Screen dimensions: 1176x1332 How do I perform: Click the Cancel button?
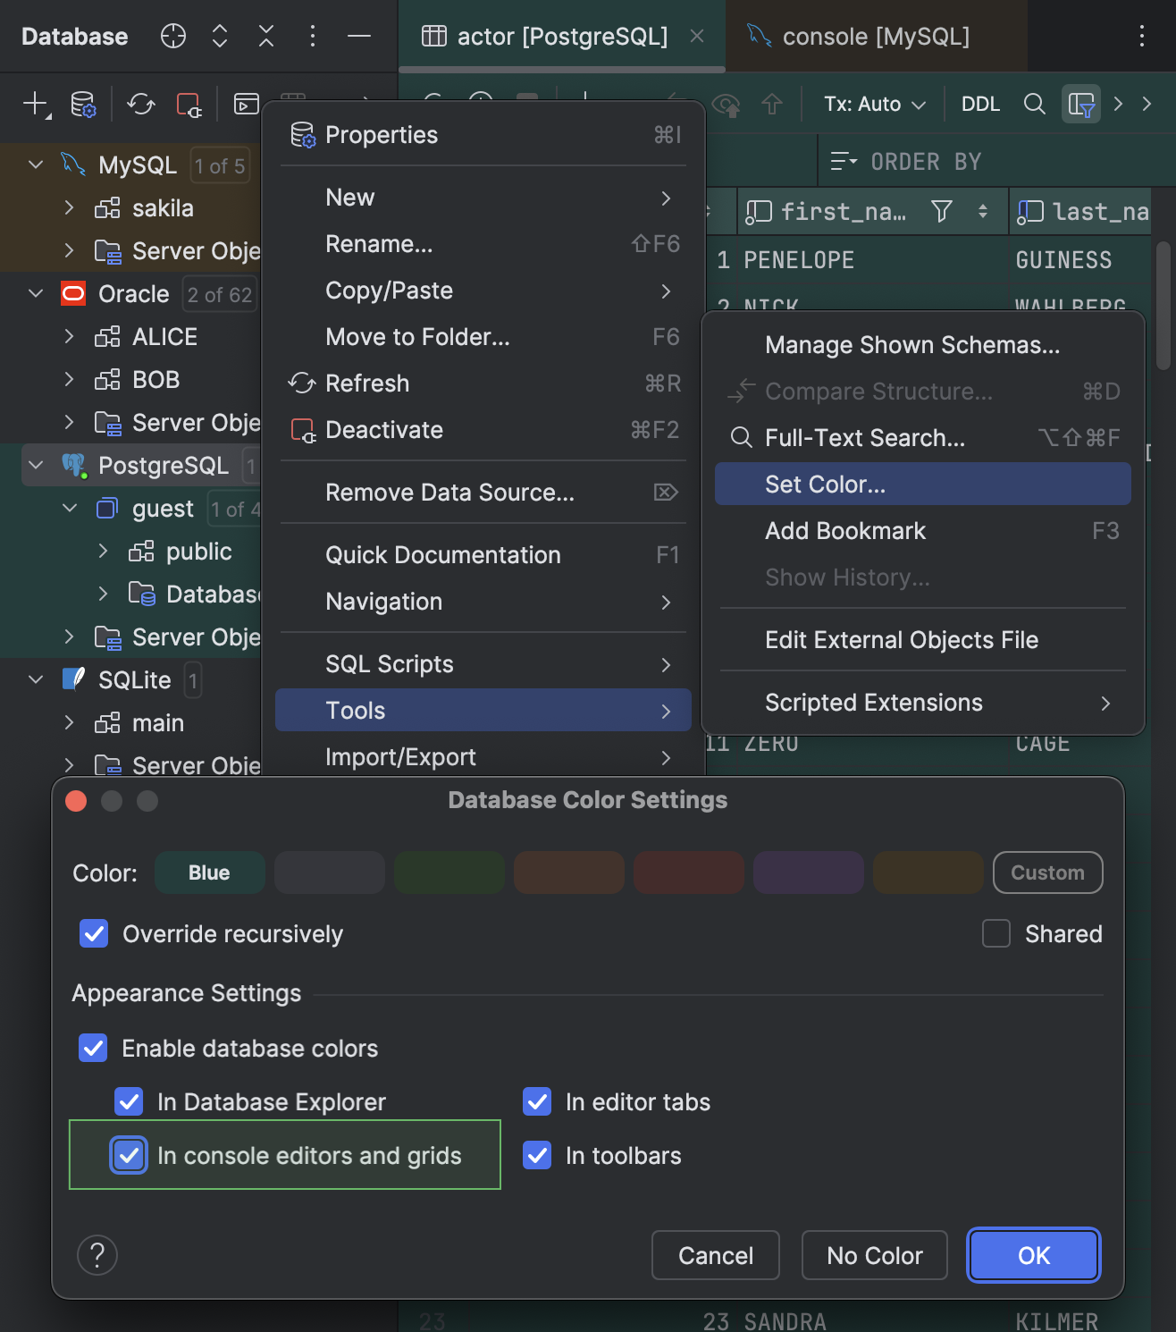click(715, 1256)
